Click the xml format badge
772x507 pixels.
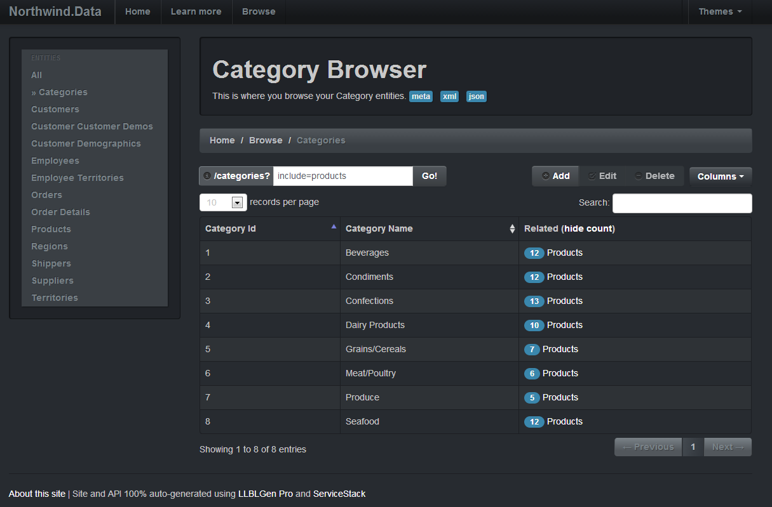point(449,96)
